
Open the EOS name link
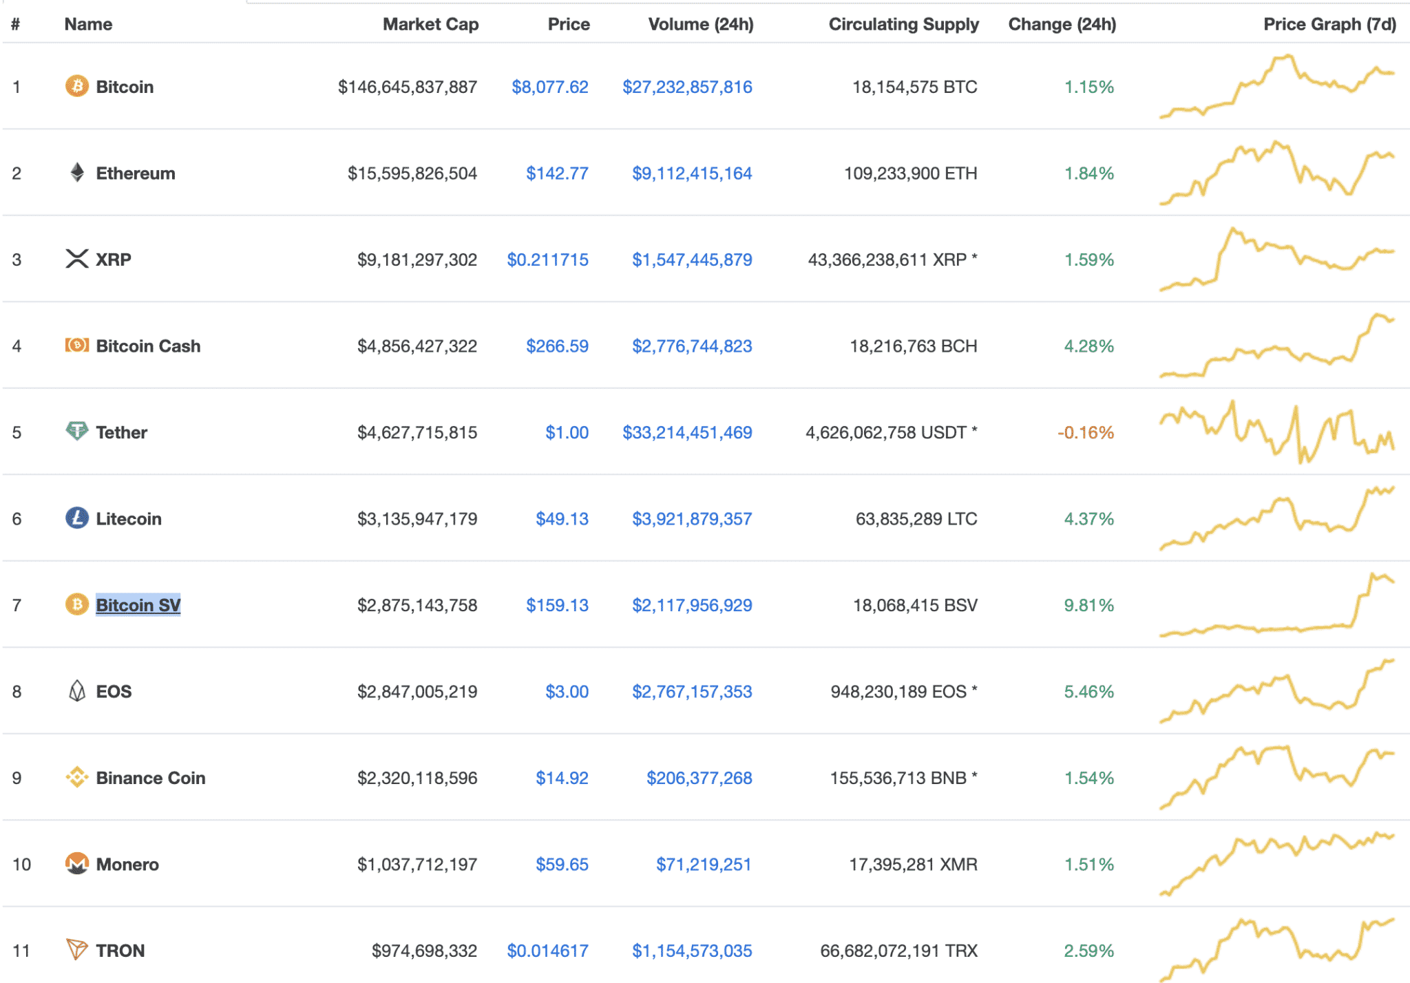pos(114,691)
